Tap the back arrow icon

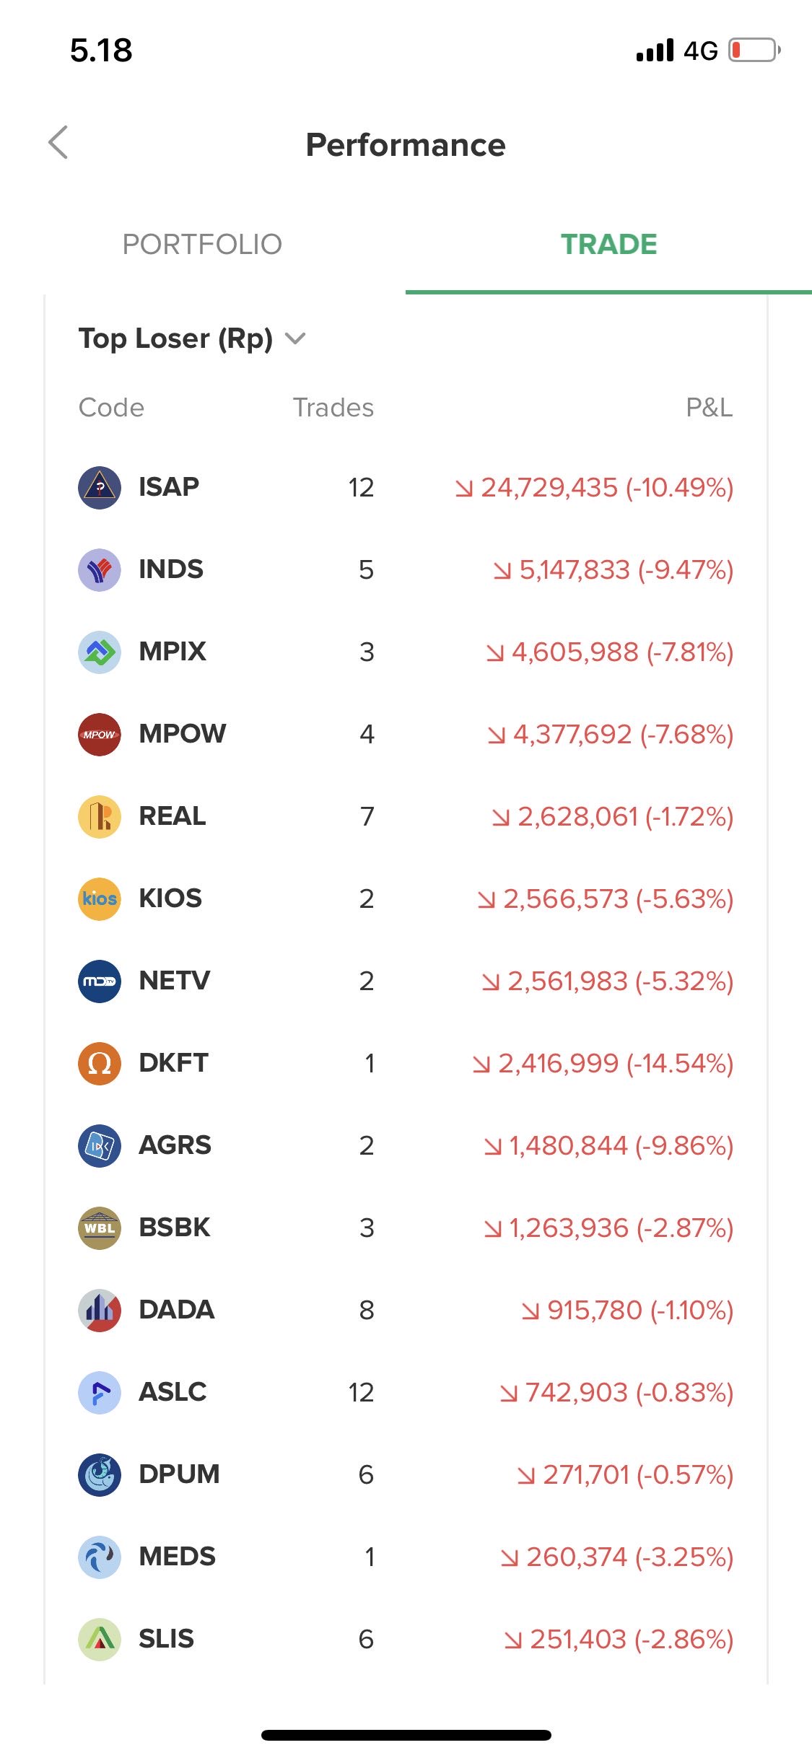pos(58,142)
